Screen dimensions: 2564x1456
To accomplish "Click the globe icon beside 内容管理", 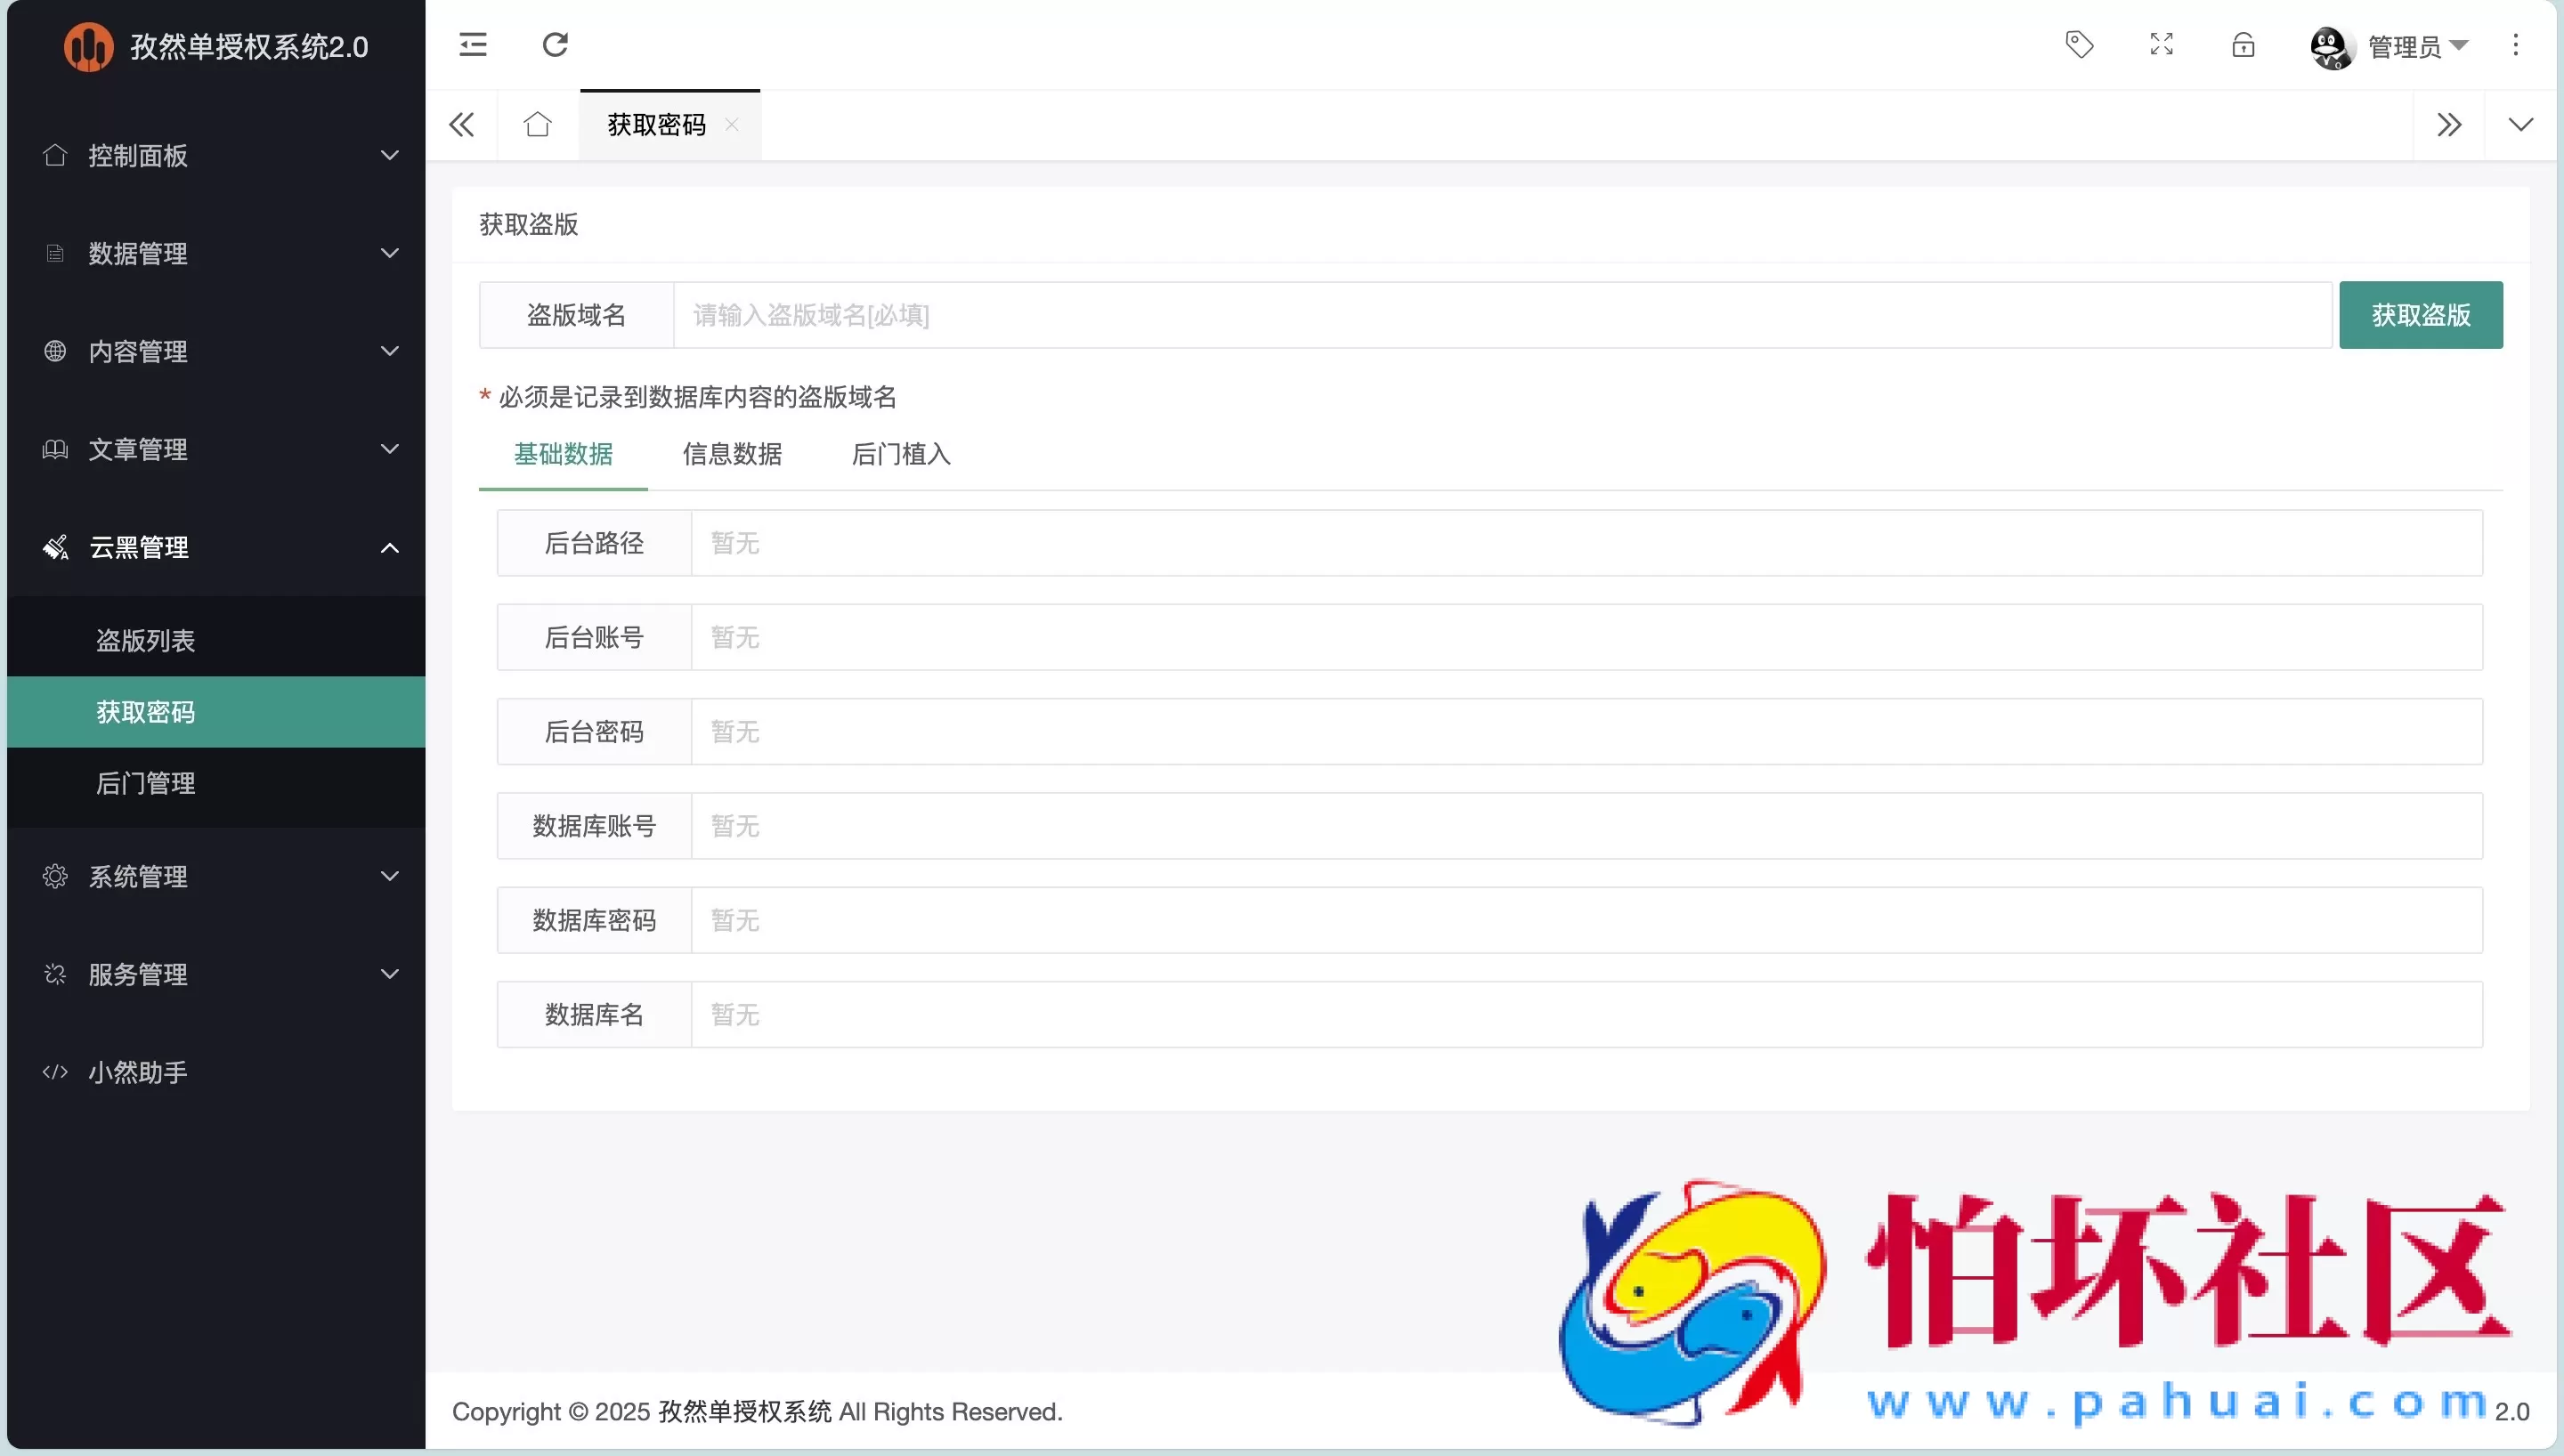I will coord(55,351).
